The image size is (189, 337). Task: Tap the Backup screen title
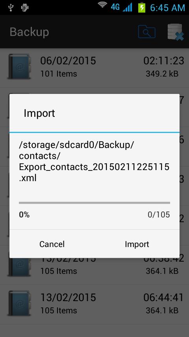point(30,32)
